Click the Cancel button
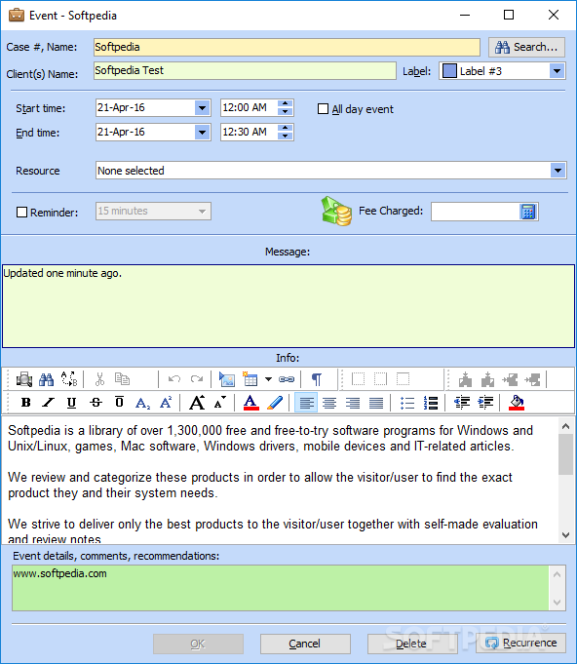The width and height of the screenshot is (577, 664). (x=305, y=644)
